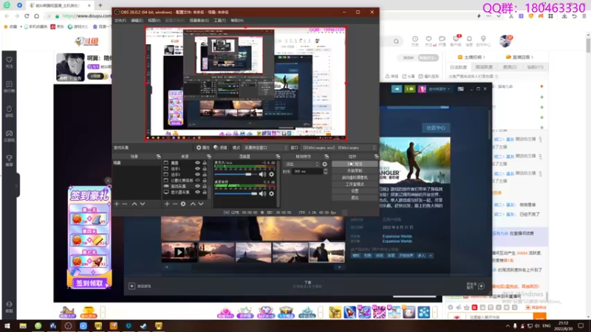This screenshot has height=332, width=591.
Task: Open Steam from the Windows taskbar
Action: [x=143, y=326]
